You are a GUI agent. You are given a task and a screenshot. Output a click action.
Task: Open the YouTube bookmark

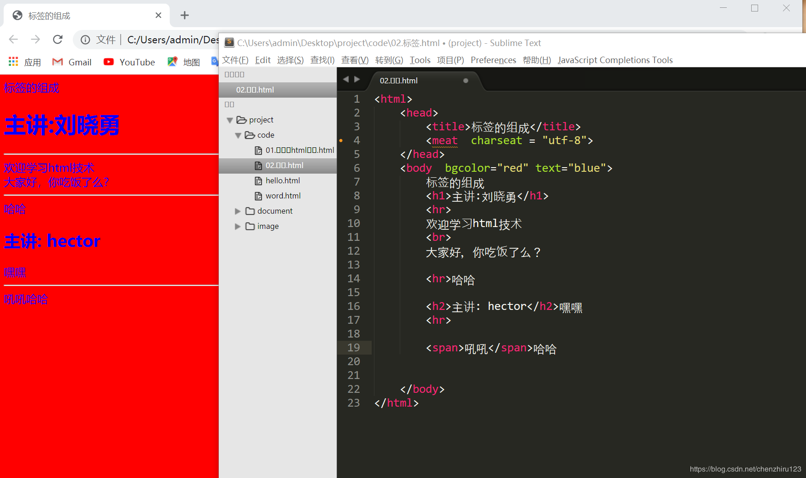tap(129, 62)
